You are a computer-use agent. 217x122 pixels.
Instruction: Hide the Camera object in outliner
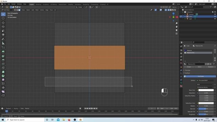215,14
